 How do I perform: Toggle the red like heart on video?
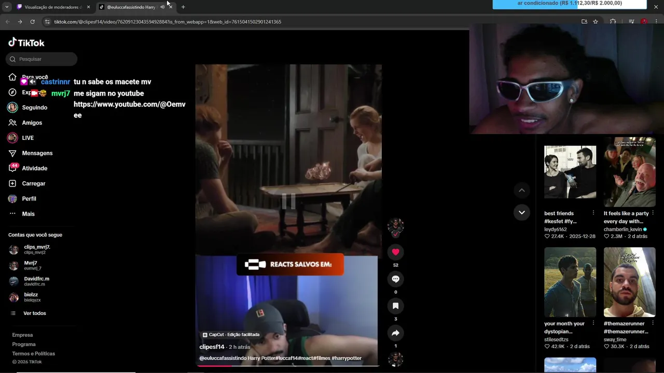coord(395,252)
